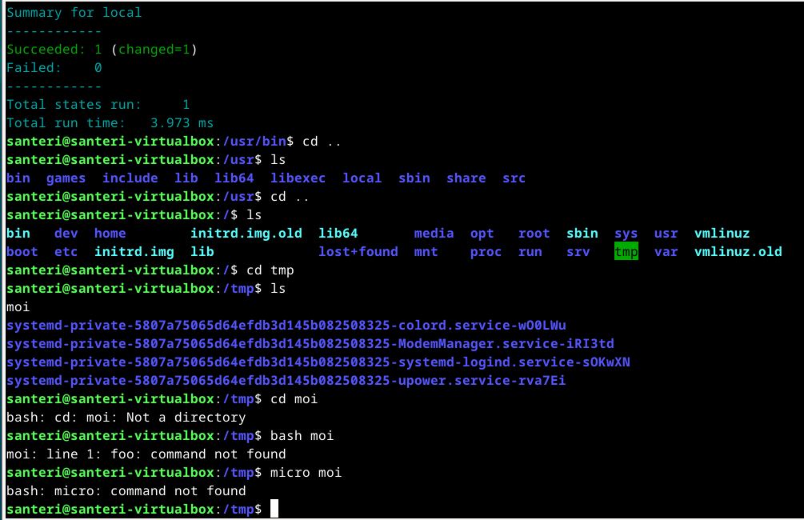Click the ModemManager.service systemd-private entry
This screenshot has height=520, width=804.
pos(310,343)
